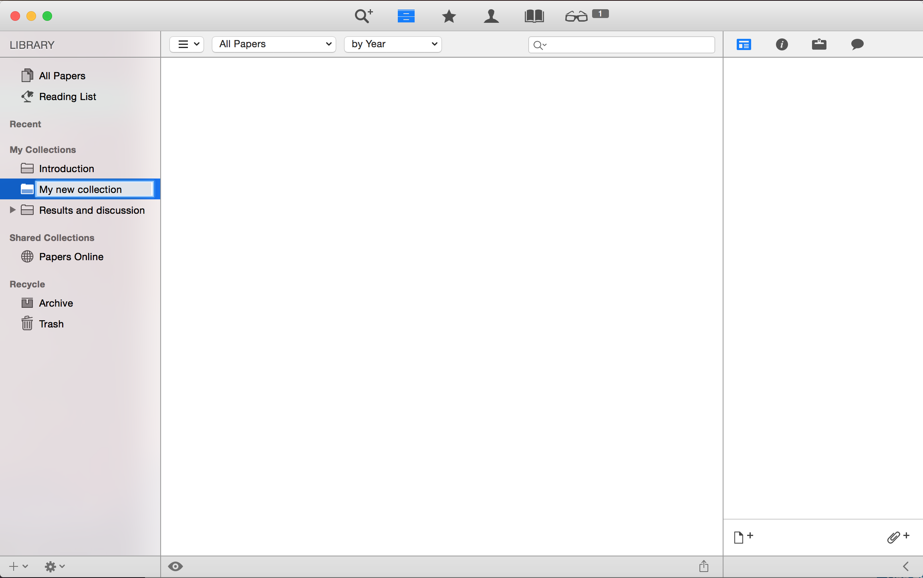Show the Notes speech-bubble inspector tab

pos(857,44)
